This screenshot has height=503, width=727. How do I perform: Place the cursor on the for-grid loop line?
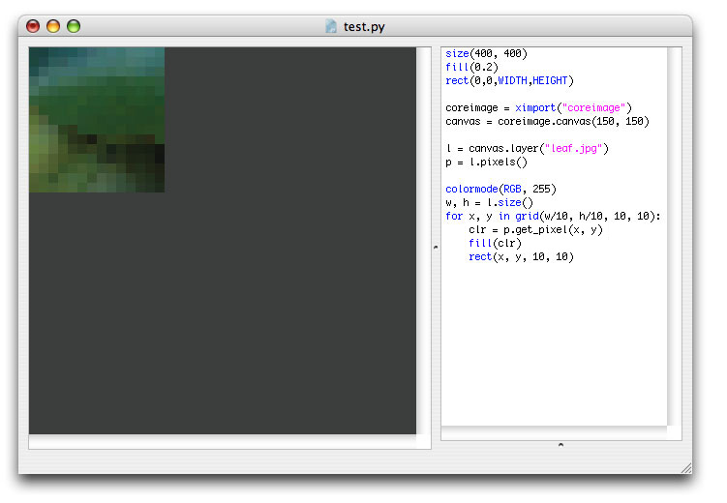553,217
